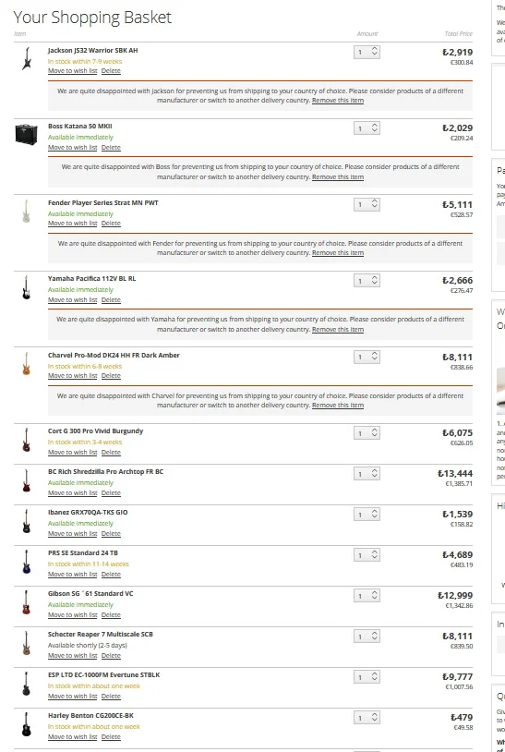Open the PRS SE Standard 24 blue guitar thumbnail
This screenshot has width=505, height=752.
[27, 562]
